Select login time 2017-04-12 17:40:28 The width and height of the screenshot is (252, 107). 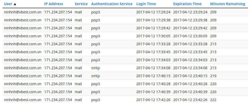click(153, 84)
